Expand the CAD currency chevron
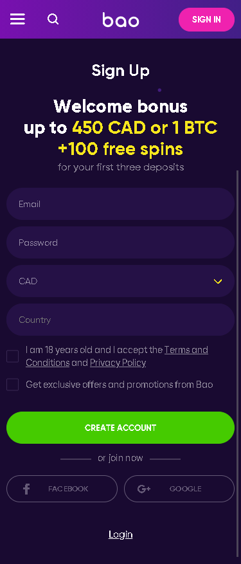241x564 pixels. (x=218, y=281)
